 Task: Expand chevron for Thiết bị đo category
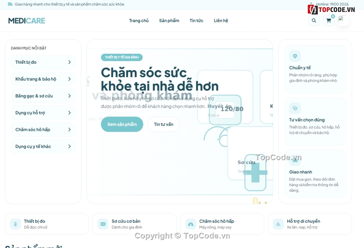pos(69,62)
